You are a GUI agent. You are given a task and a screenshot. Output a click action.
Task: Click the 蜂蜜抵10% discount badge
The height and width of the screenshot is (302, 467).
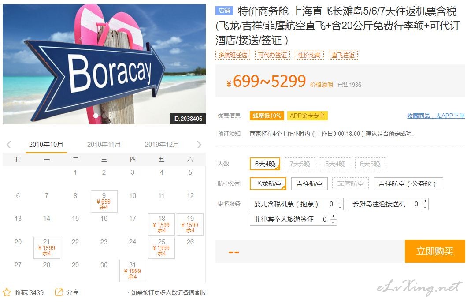267,116
